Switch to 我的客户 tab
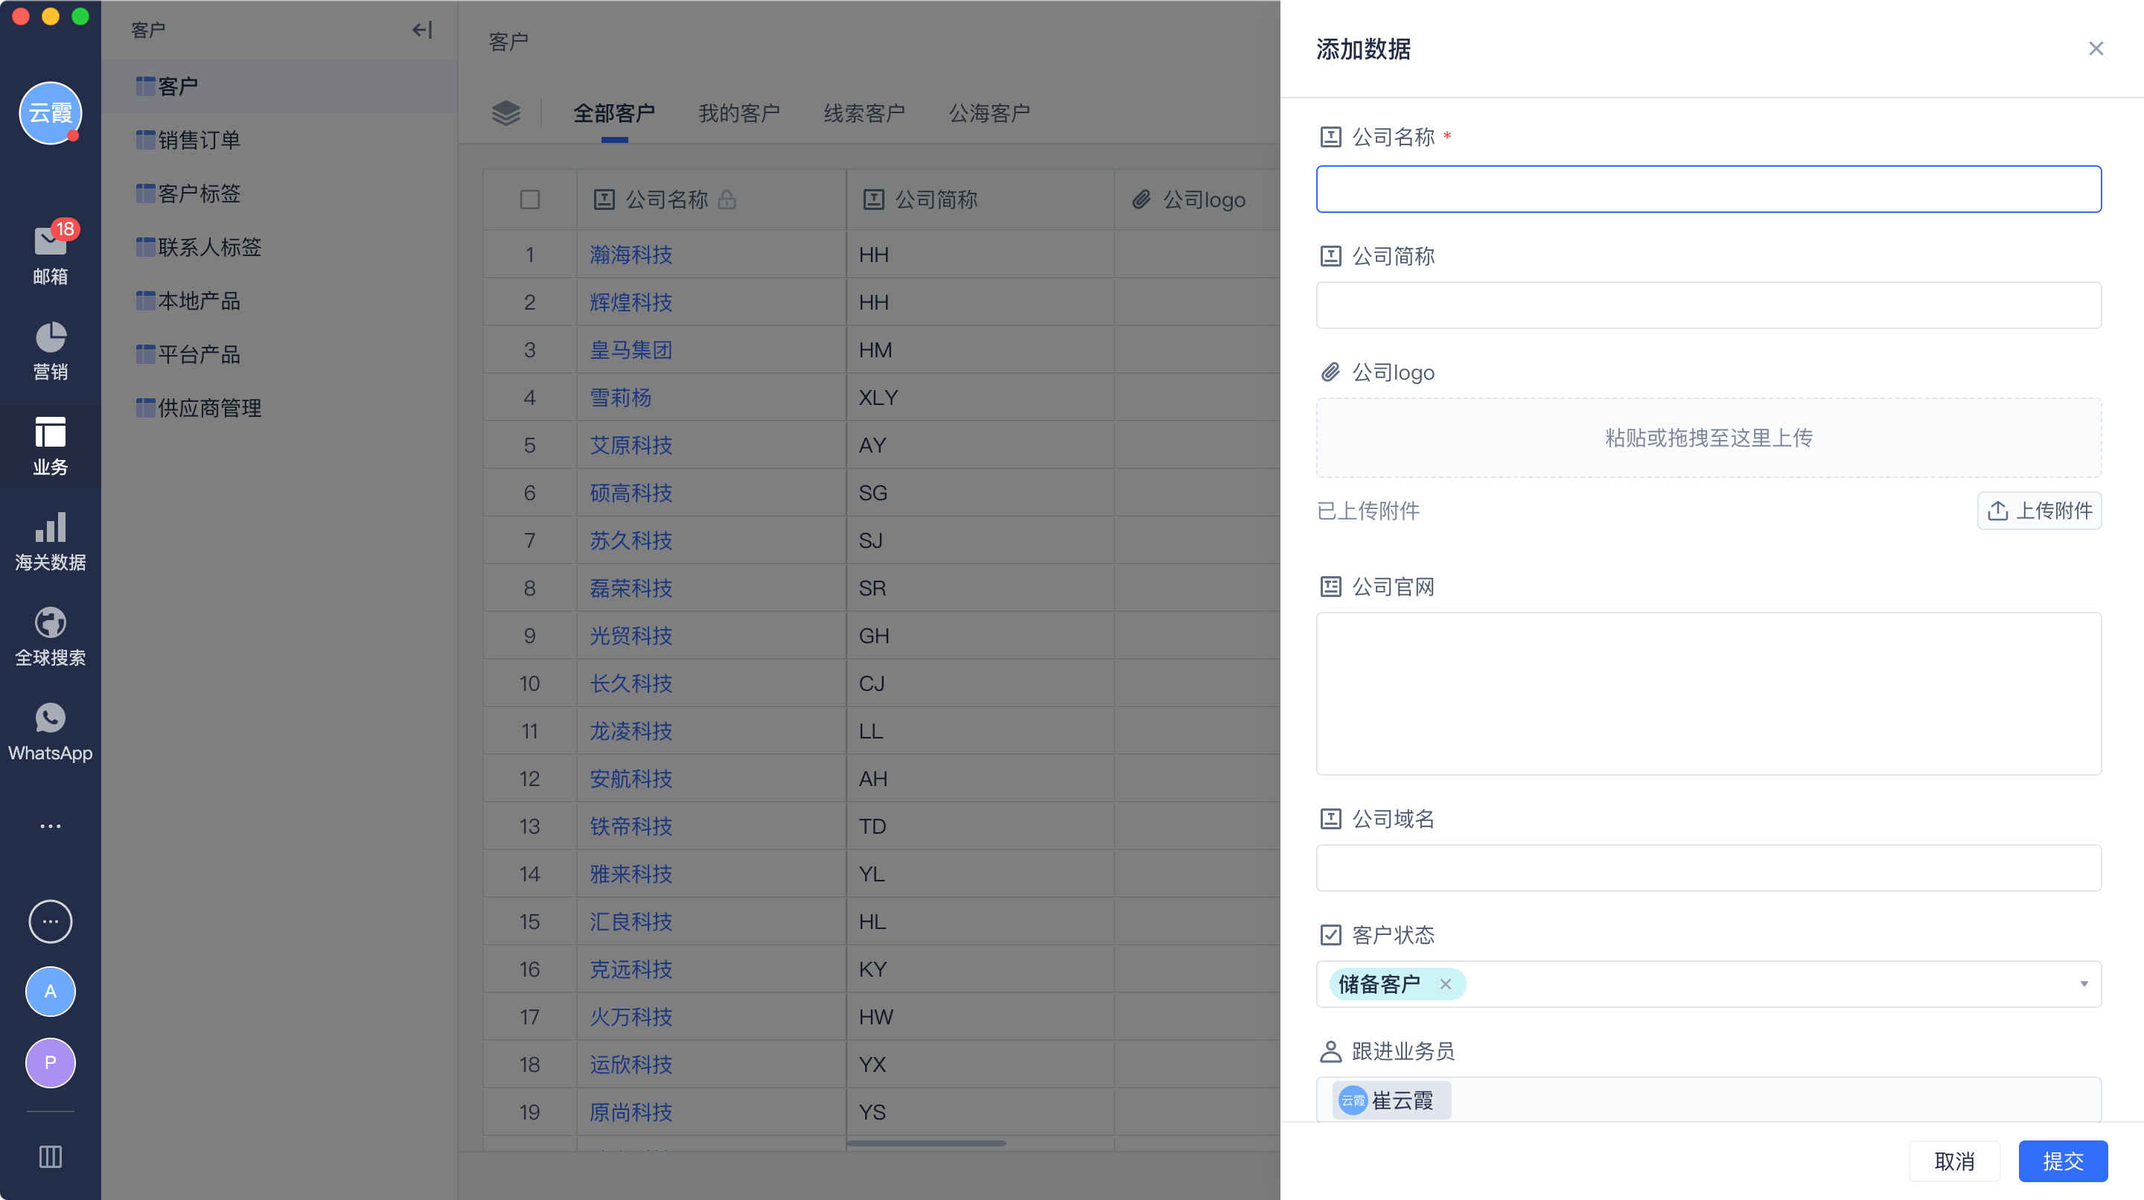 [738, 113]
